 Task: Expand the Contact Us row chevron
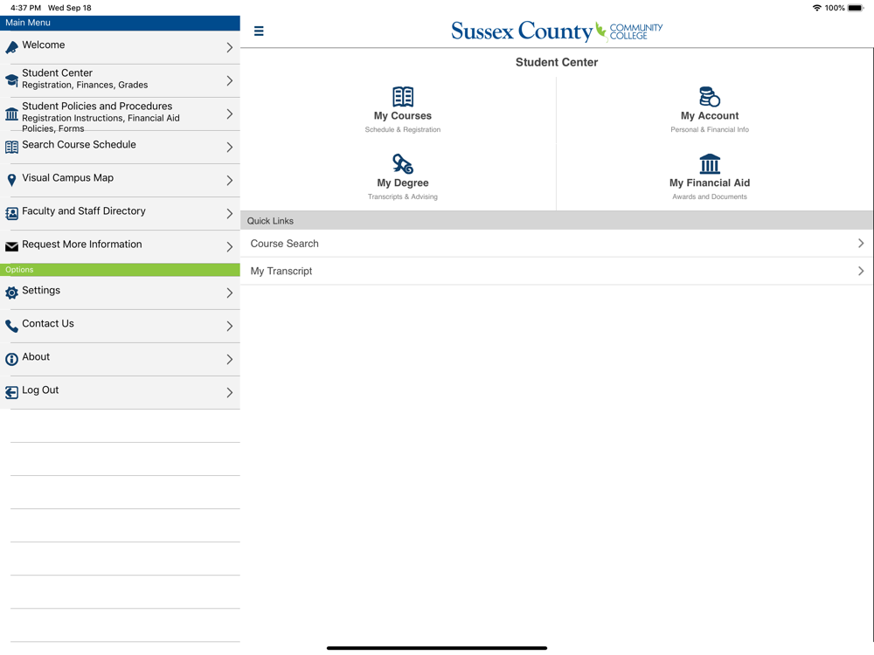[x=230, y=327]
